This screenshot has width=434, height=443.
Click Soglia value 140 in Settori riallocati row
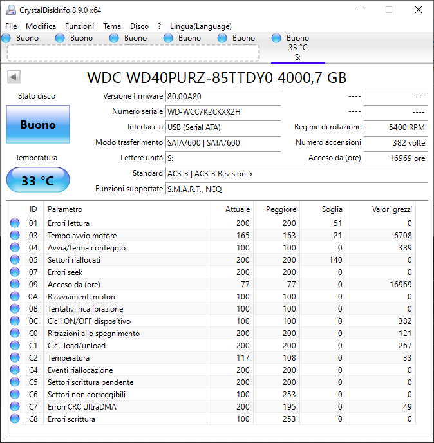335,259
